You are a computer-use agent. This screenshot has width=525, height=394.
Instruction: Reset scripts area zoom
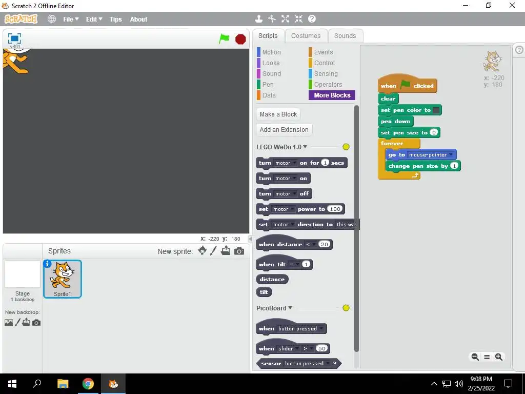pyautogui.click(x=487, y=357)
